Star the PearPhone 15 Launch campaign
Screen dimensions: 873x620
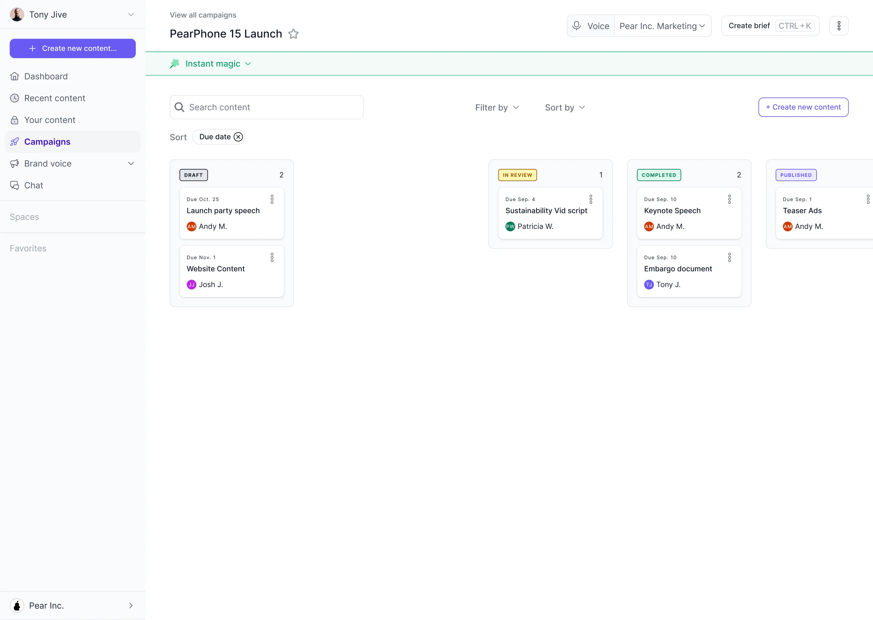293,34
